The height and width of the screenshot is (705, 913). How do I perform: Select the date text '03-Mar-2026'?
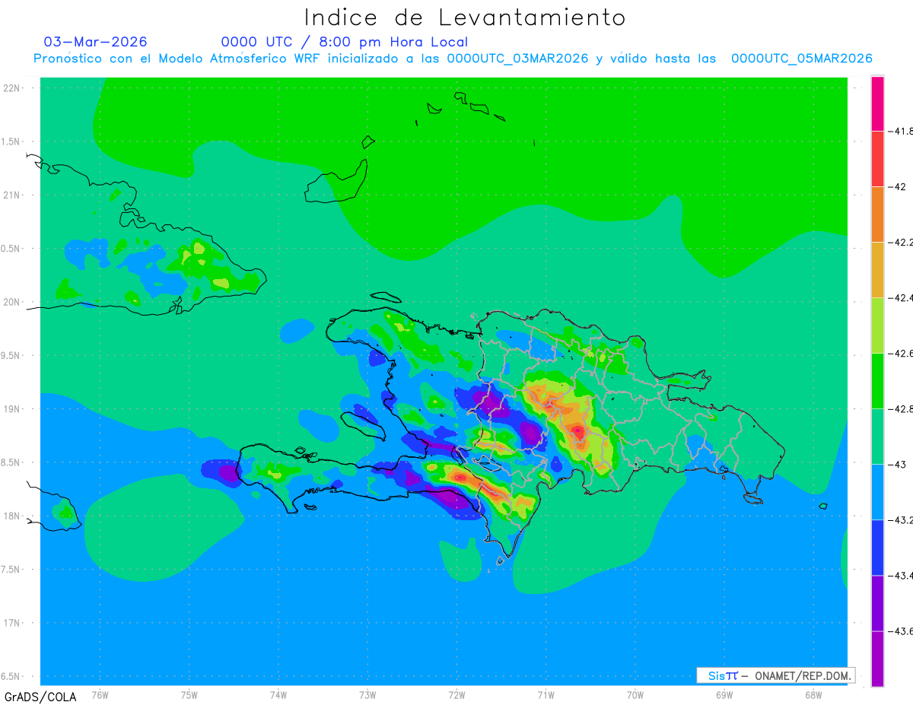(x=95, y=42)
